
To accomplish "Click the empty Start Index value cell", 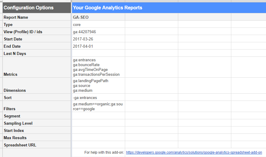I will click(x=98, y=130).
